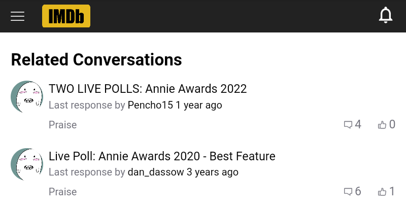Click avatar beside Annie Awards 2020 conversation
This screenshot has width=406, height=208.
click(27, 164)
